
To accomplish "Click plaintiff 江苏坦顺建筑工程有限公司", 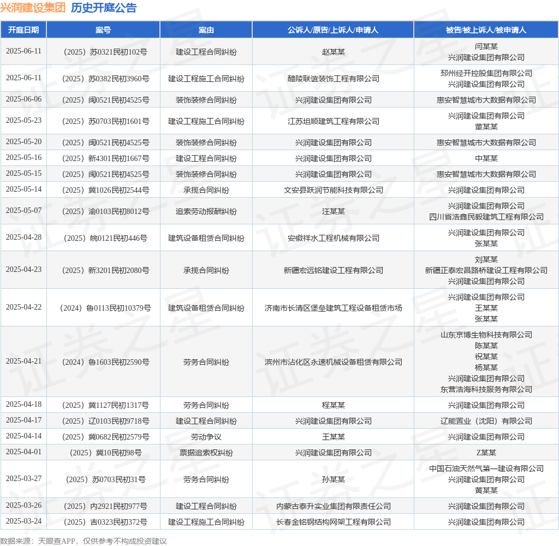I will tap(333, 121).
